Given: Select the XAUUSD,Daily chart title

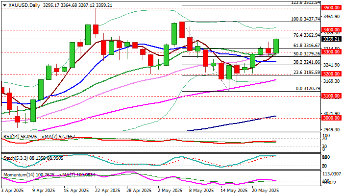Looking at the screenshot, I should 24,5.
